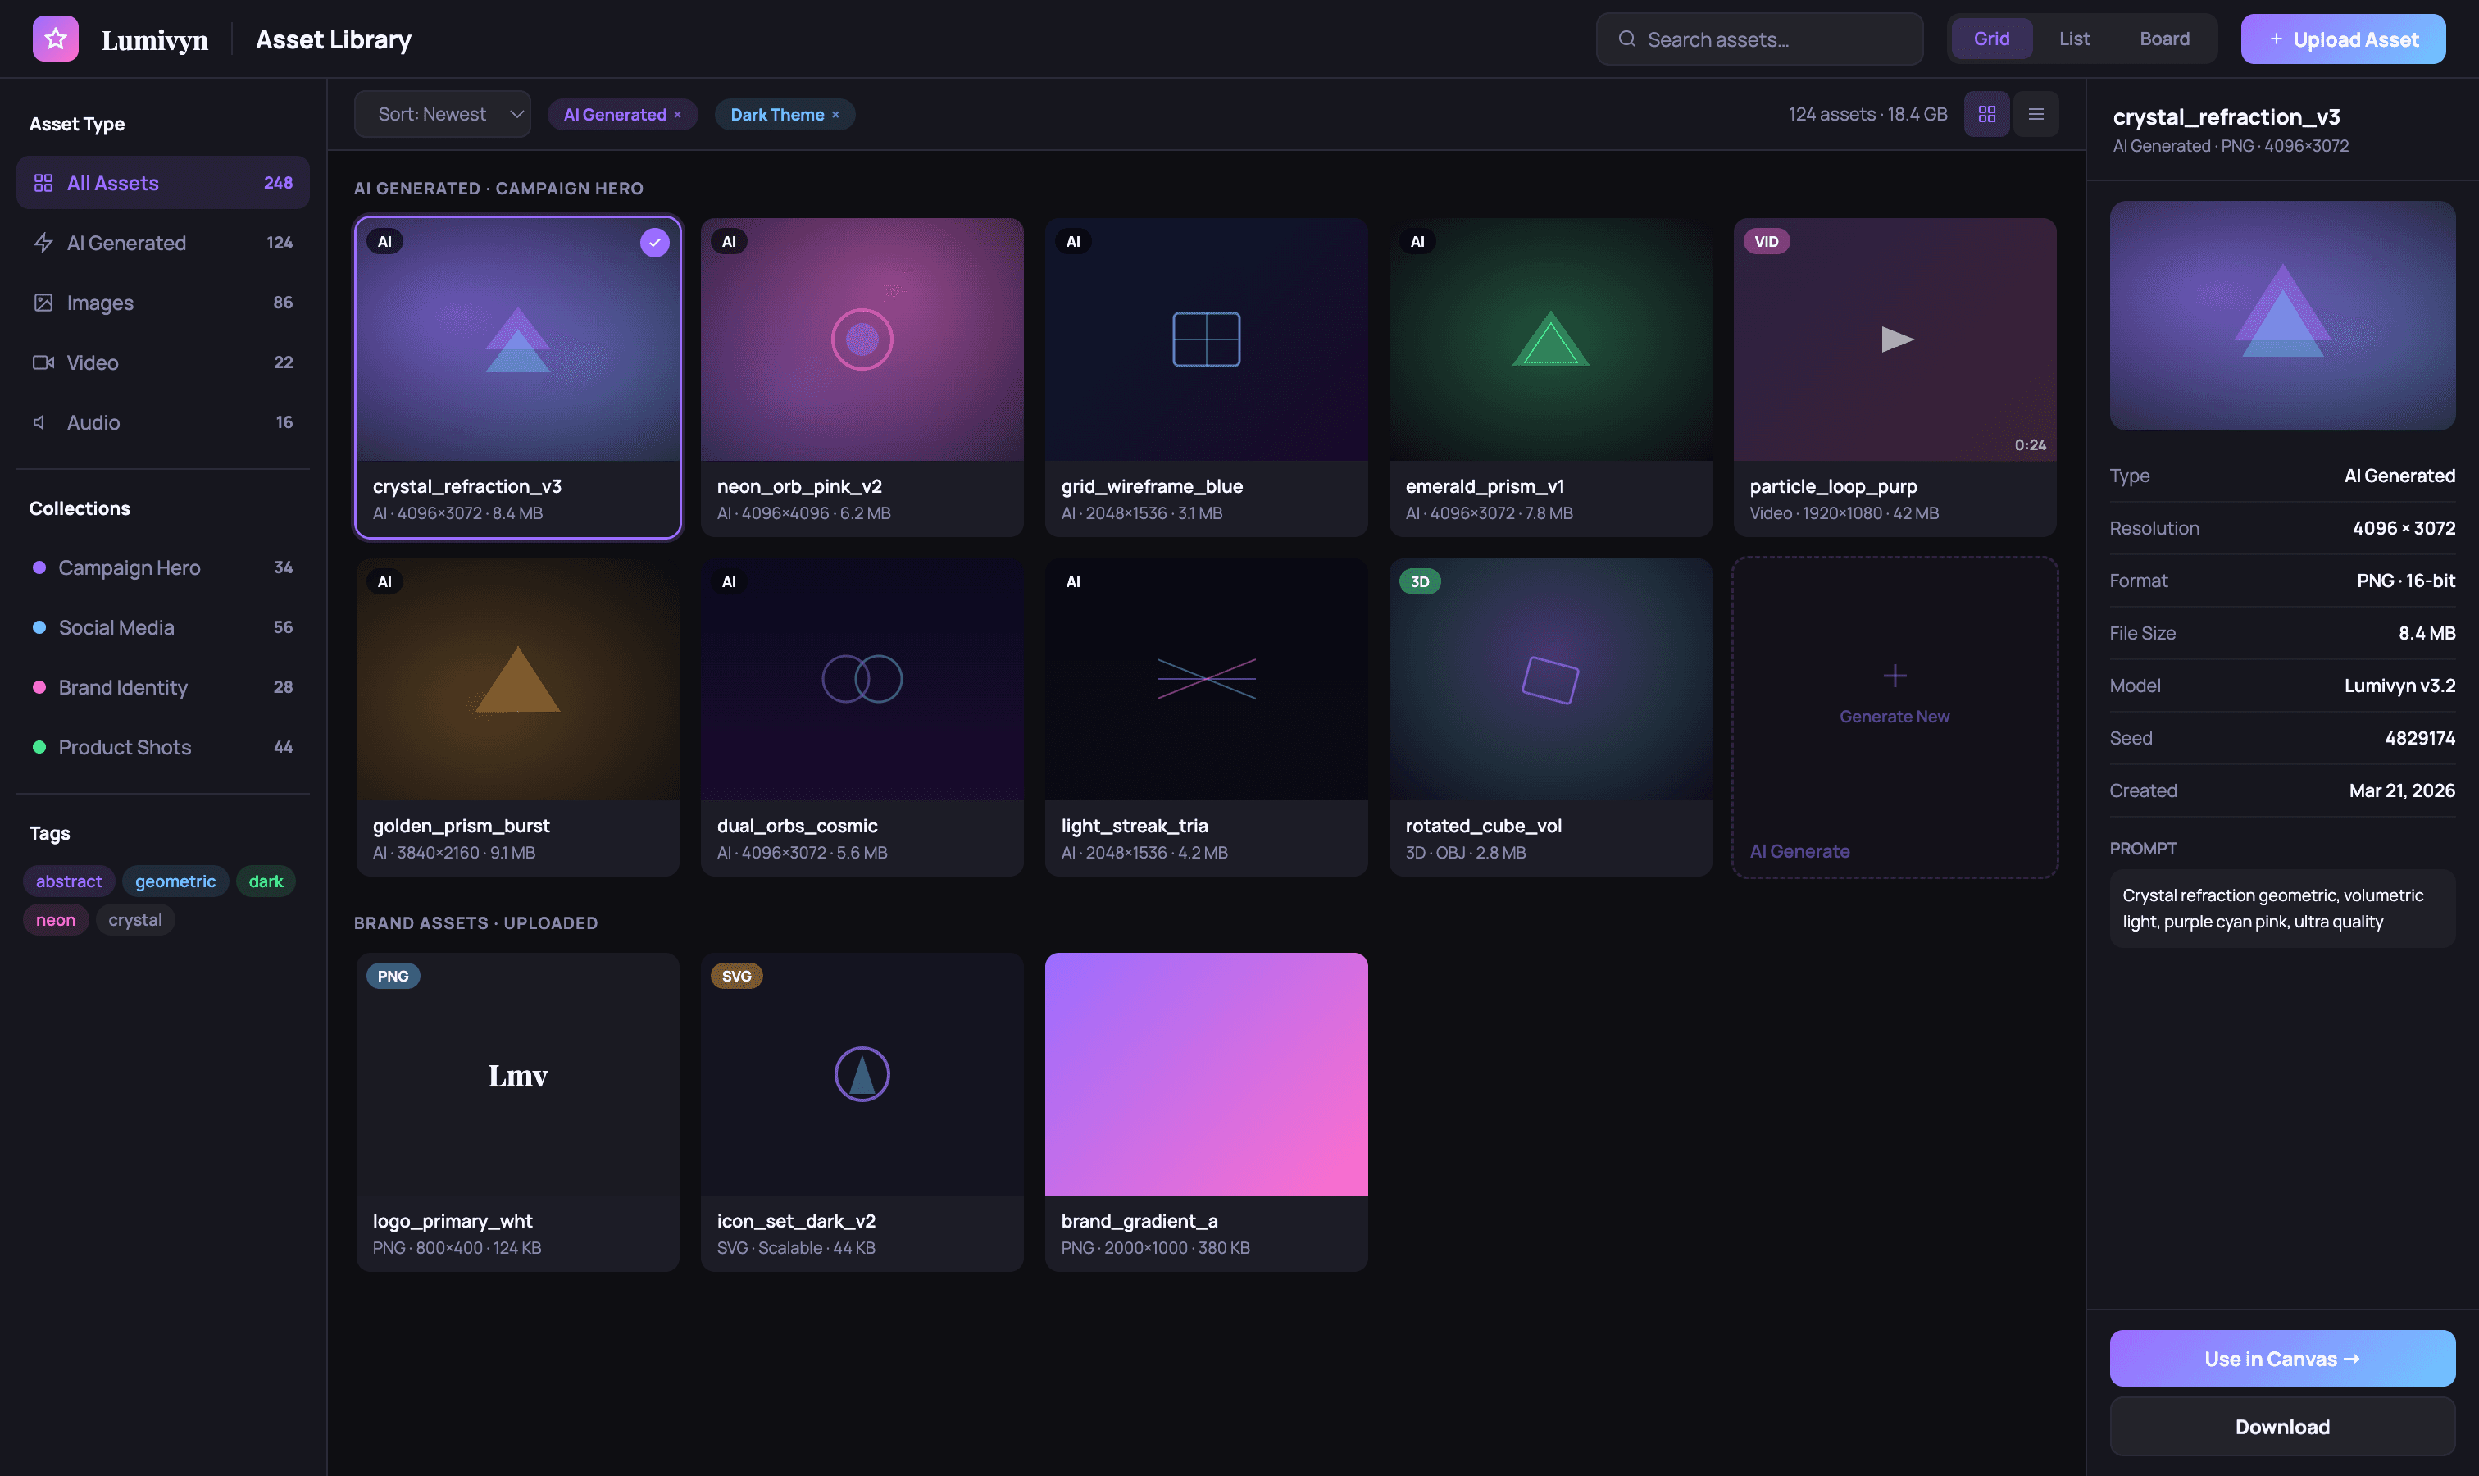
Task: Click the AI Generated lightning icon in sidebar
Action: click(43, 242)
